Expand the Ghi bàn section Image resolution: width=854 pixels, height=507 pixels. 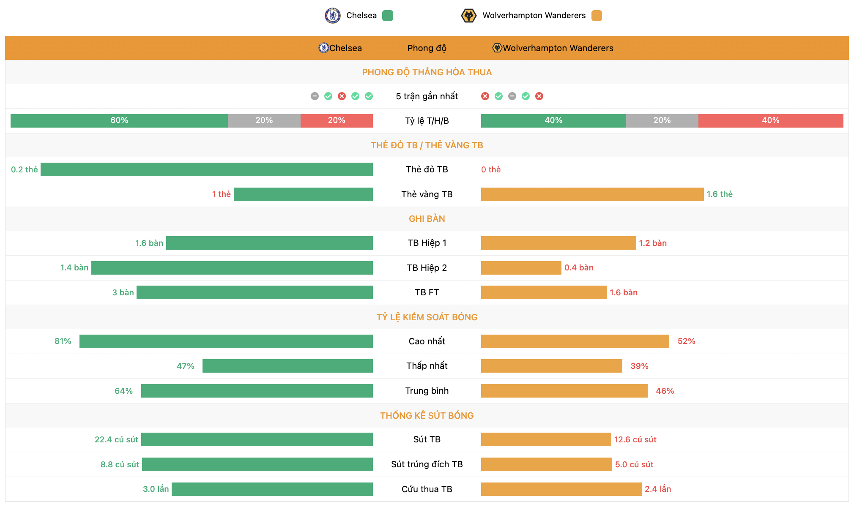coord(427,219)
